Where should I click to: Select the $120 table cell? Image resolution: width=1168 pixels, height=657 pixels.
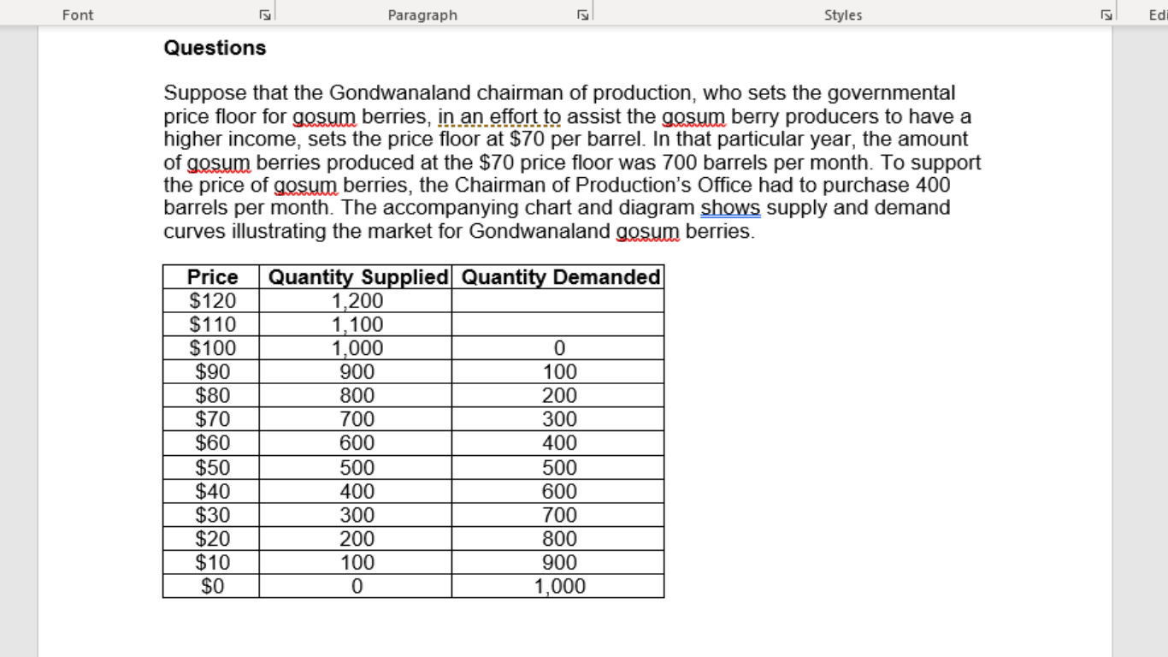click(210, 301)
